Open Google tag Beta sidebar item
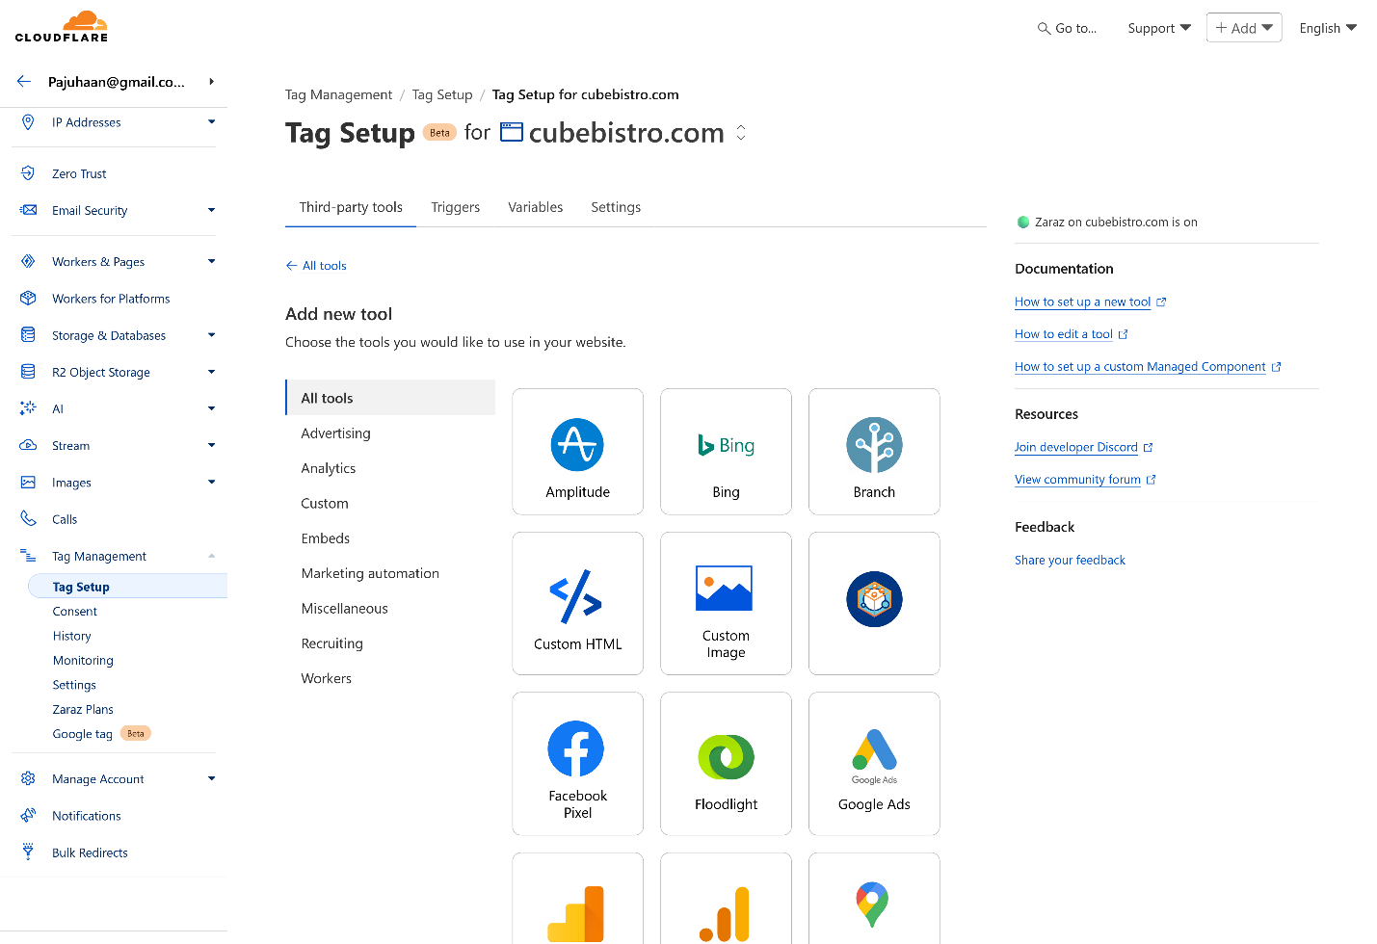 pos(101,734)
